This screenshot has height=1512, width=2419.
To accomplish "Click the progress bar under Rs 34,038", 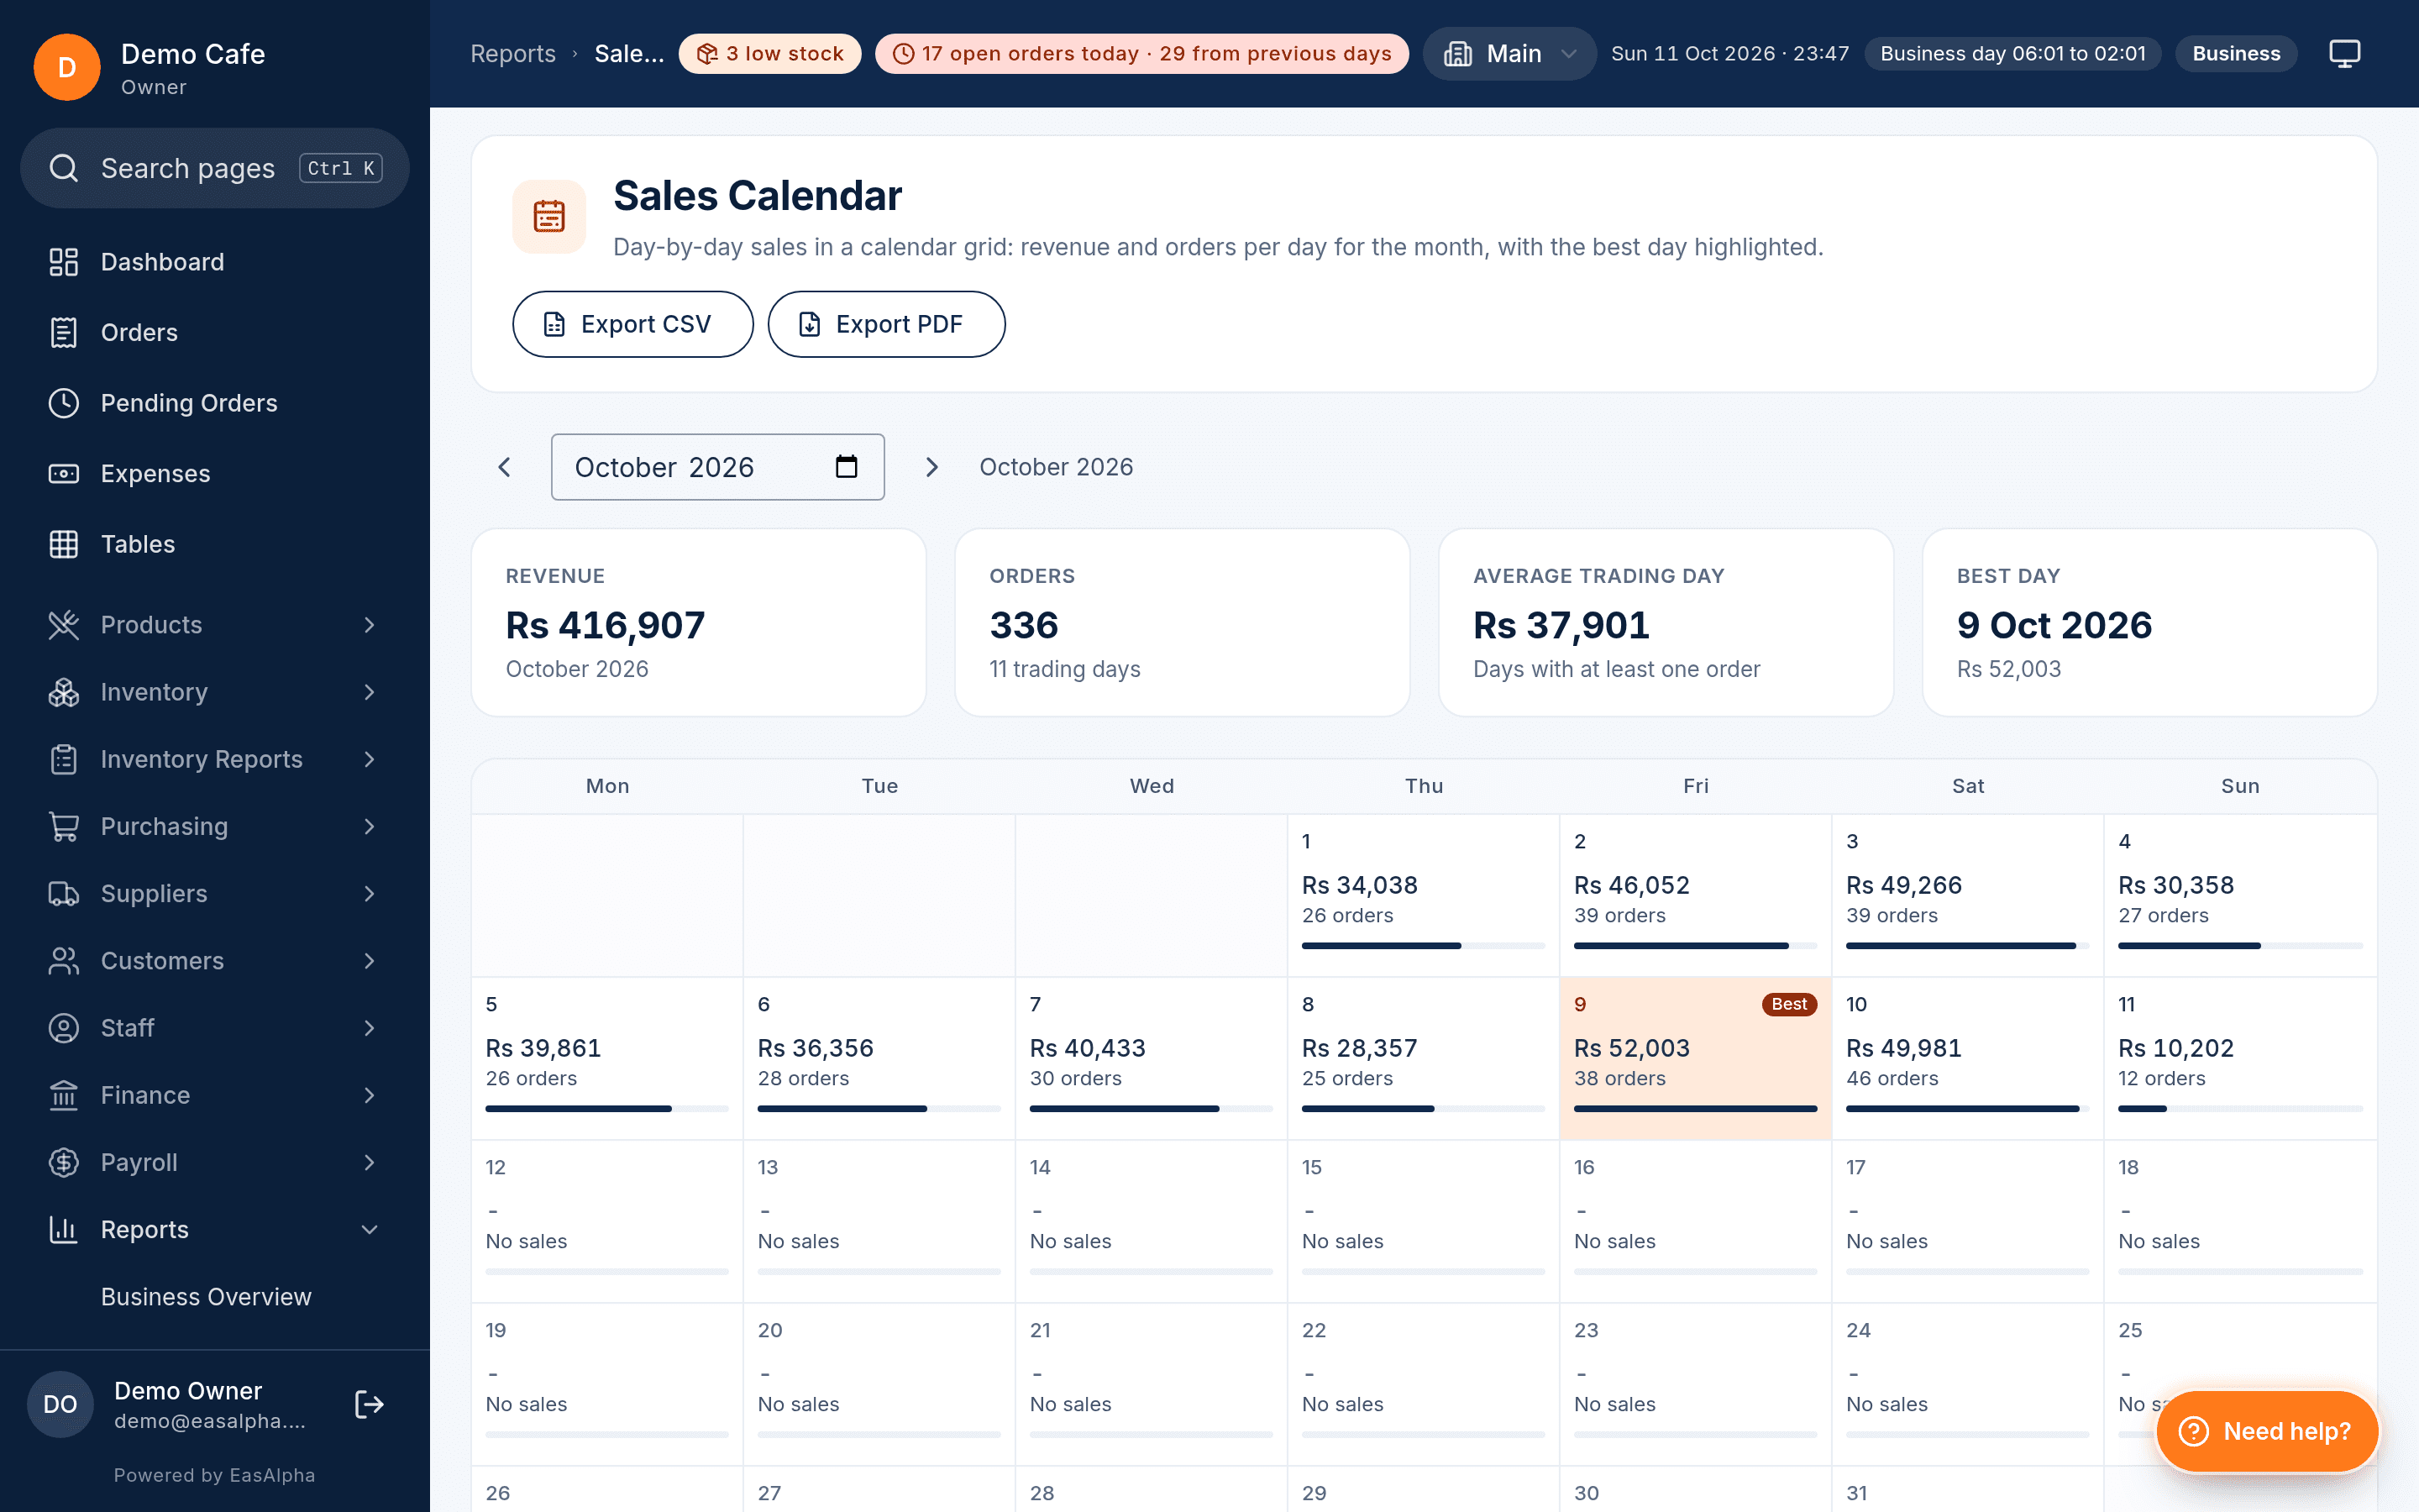I will click(x=1424, y=945).
